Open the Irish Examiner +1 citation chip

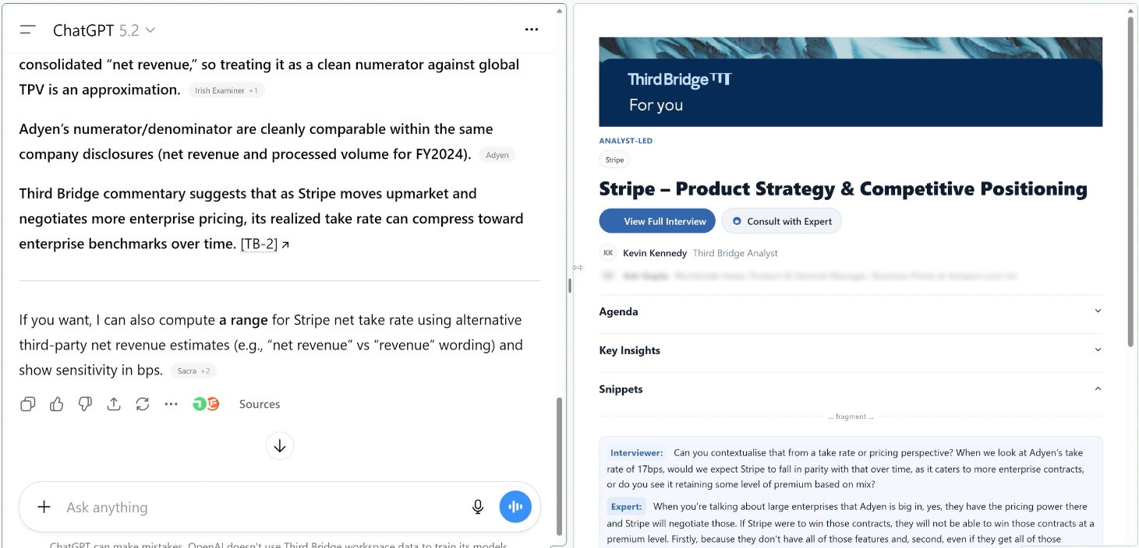coord(227,90)
